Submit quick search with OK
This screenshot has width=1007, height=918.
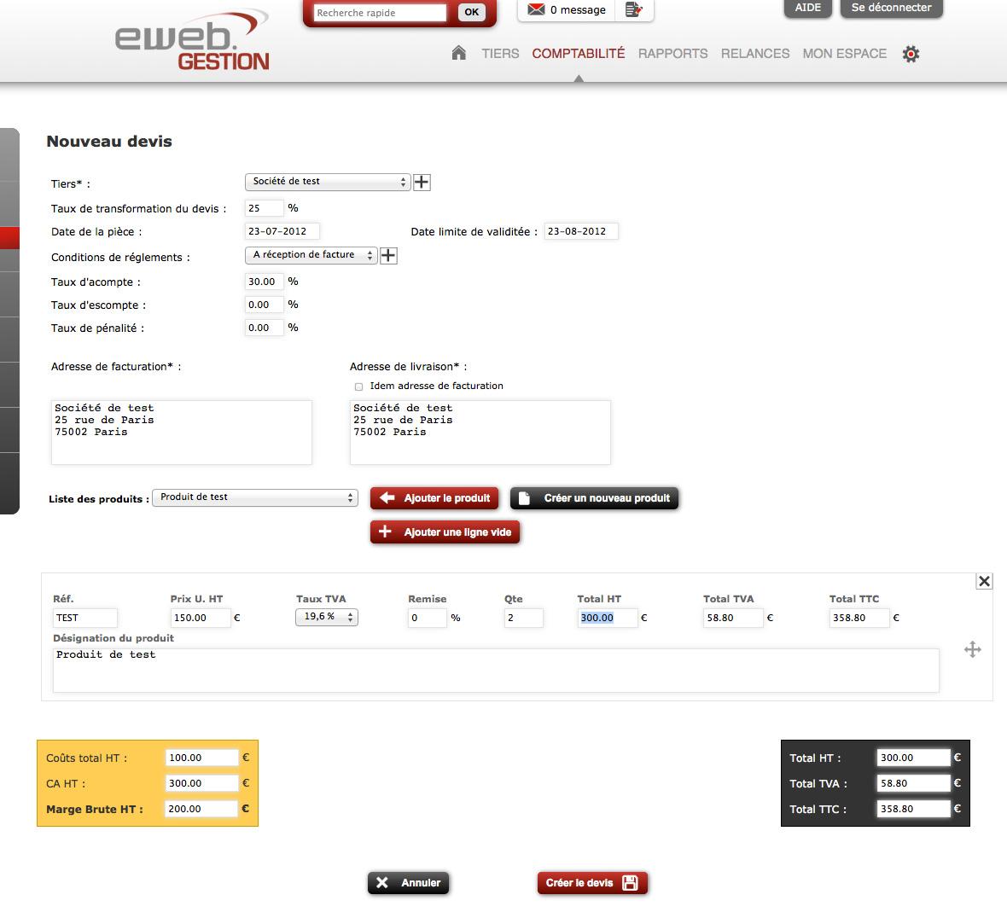pos(471,12)
